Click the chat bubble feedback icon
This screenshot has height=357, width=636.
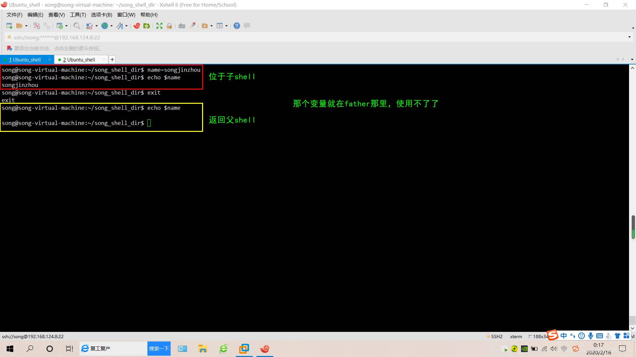pos(247,26)
